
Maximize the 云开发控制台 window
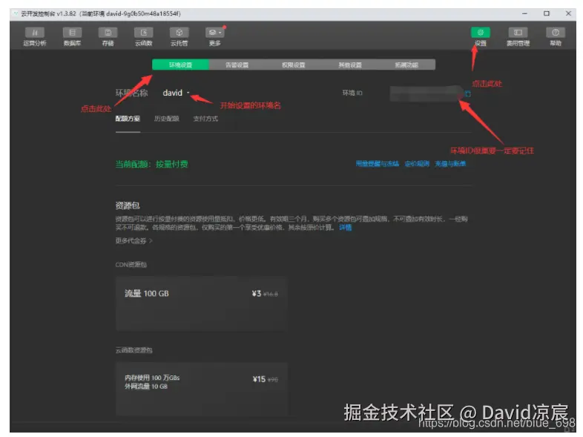click(x=547, y=13)
